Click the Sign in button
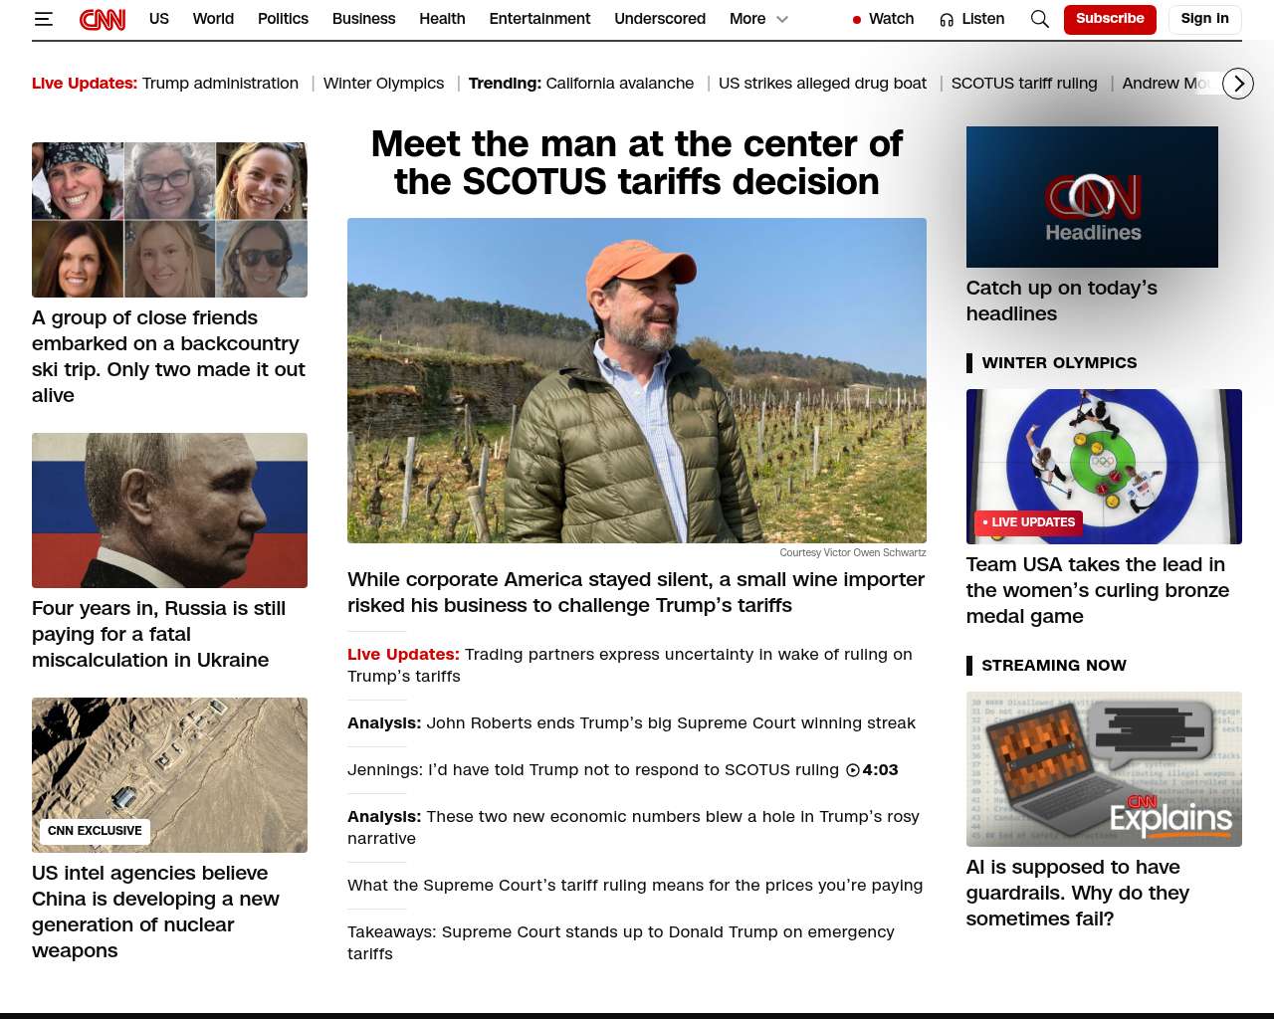 pyautogui.click(x=1204, y=19)
